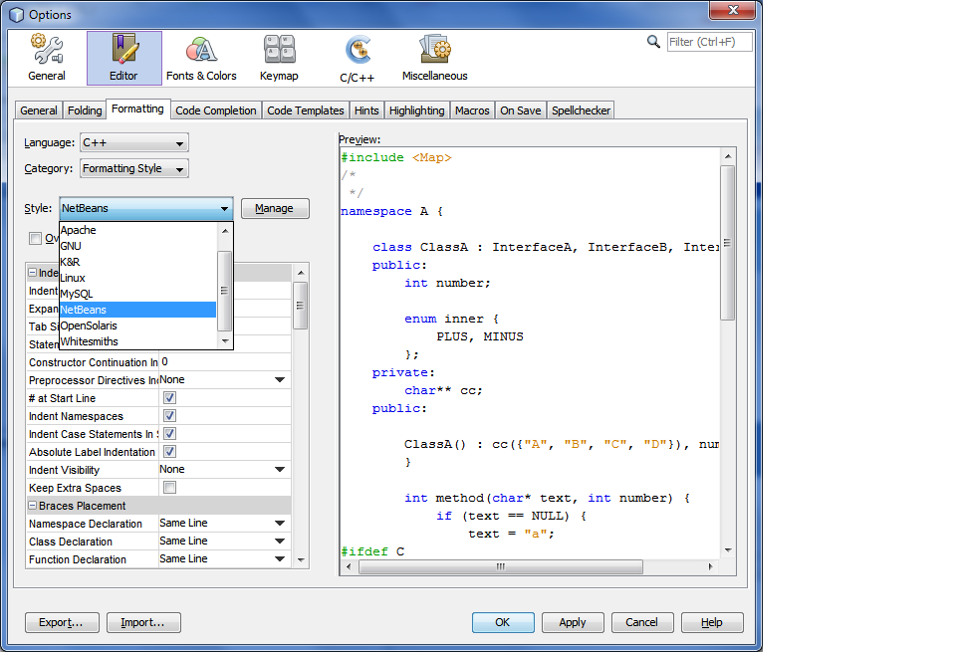Open the Miscellaneous category icon

434,57
